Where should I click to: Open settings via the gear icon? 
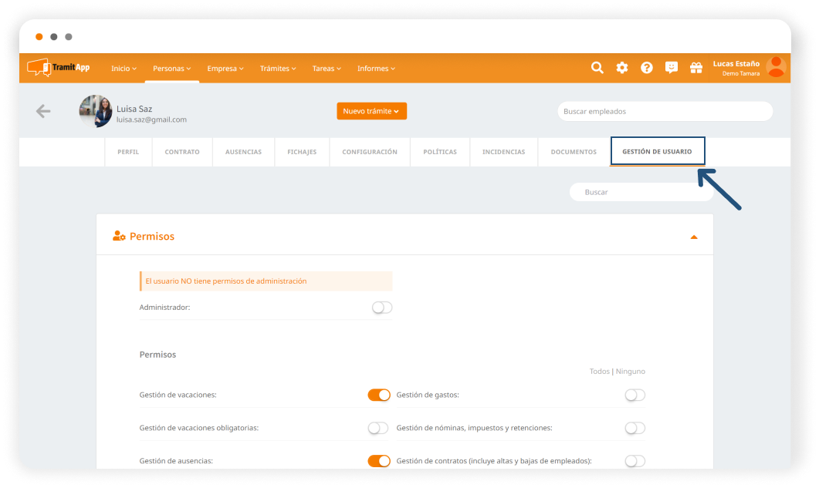pos(622,68)
